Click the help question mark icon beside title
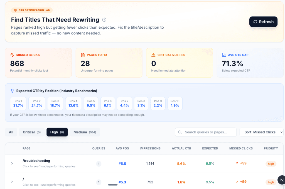 pos(104,20)
